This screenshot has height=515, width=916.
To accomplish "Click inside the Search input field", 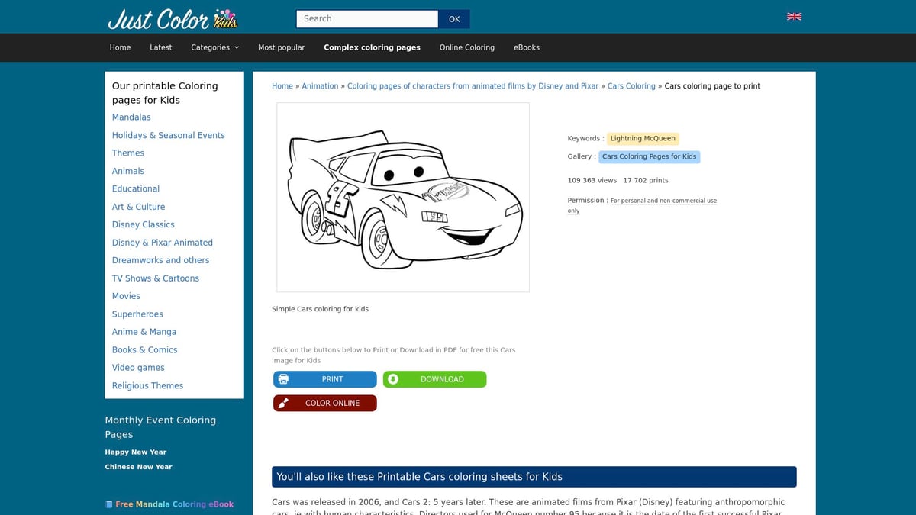I will 366,18.
